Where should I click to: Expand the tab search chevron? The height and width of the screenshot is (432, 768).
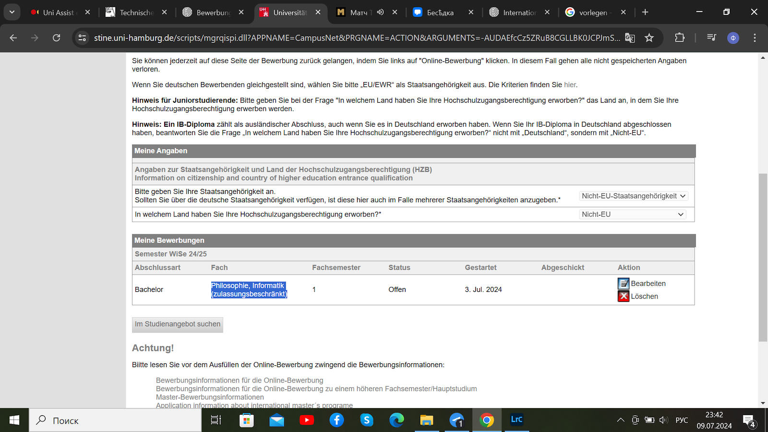click(12, 12)
